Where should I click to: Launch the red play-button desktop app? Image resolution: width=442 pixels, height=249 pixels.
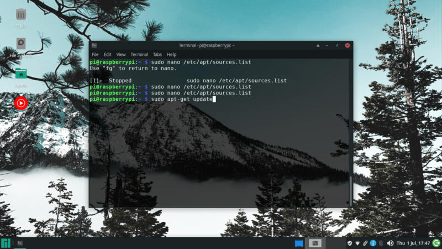21,103
